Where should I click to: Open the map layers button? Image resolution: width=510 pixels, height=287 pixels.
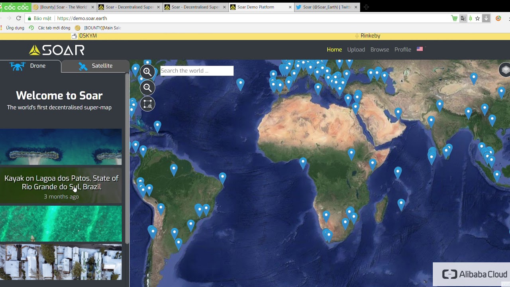[505, 70]
